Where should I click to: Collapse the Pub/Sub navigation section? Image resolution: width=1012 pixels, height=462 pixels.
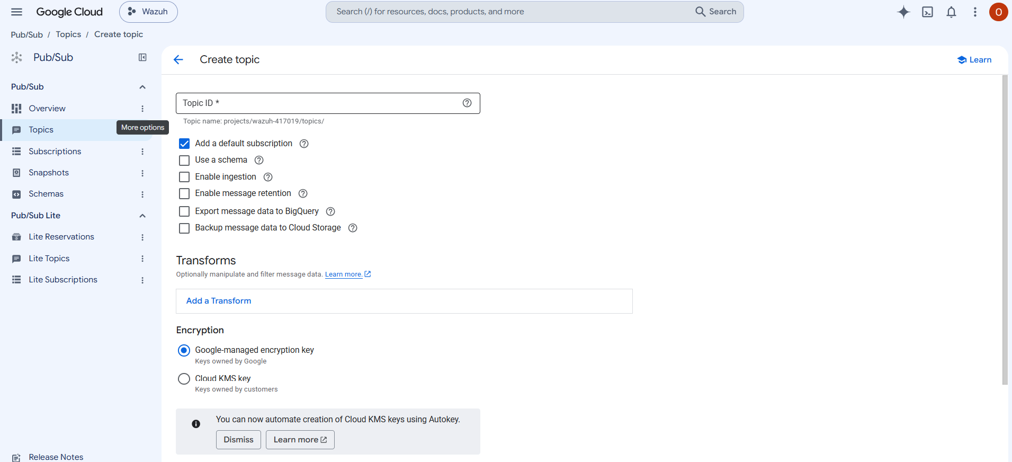(142, 87)
